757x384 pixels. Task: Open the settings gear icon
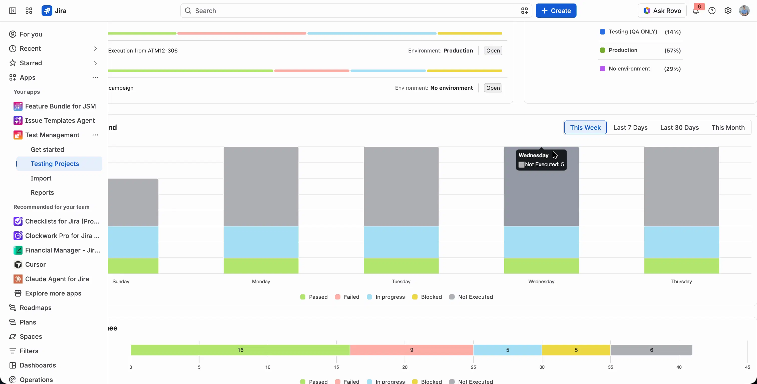[x=728, y=11]
